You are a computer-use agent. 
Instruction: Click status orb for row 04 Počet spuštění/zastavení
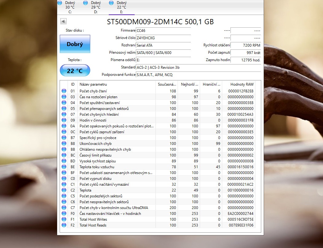coord(64,103)
